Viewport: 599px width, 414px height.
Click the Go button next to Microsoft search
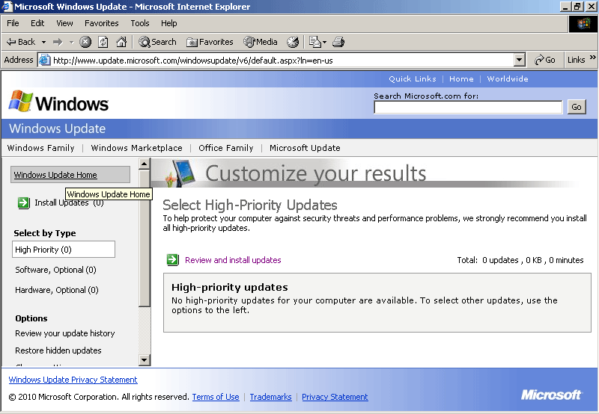(576, 107)
